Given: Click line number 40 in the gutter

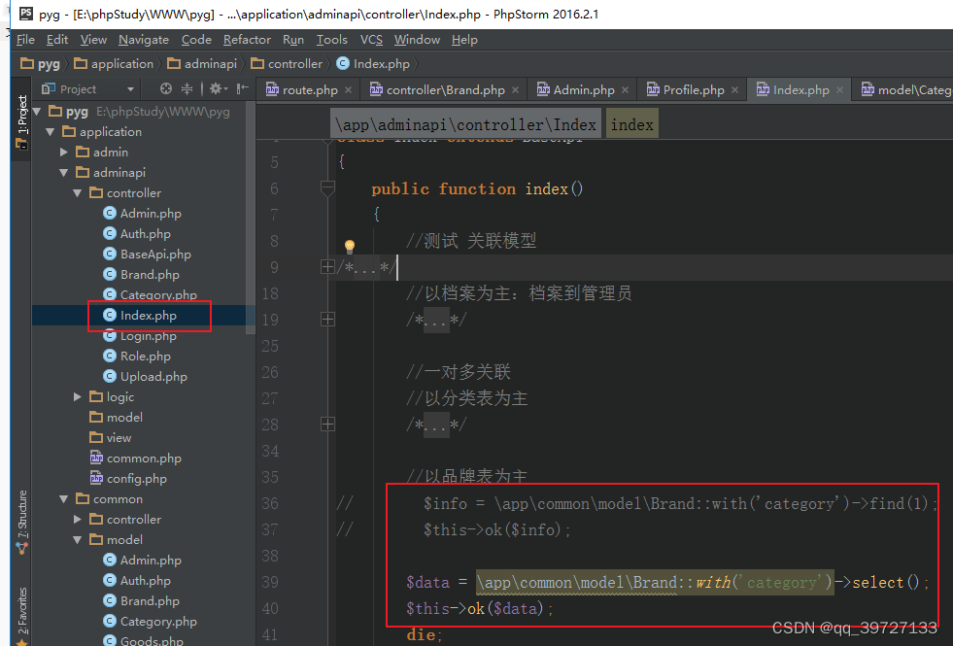Looking at the screenshot, I should coord(270,608).
